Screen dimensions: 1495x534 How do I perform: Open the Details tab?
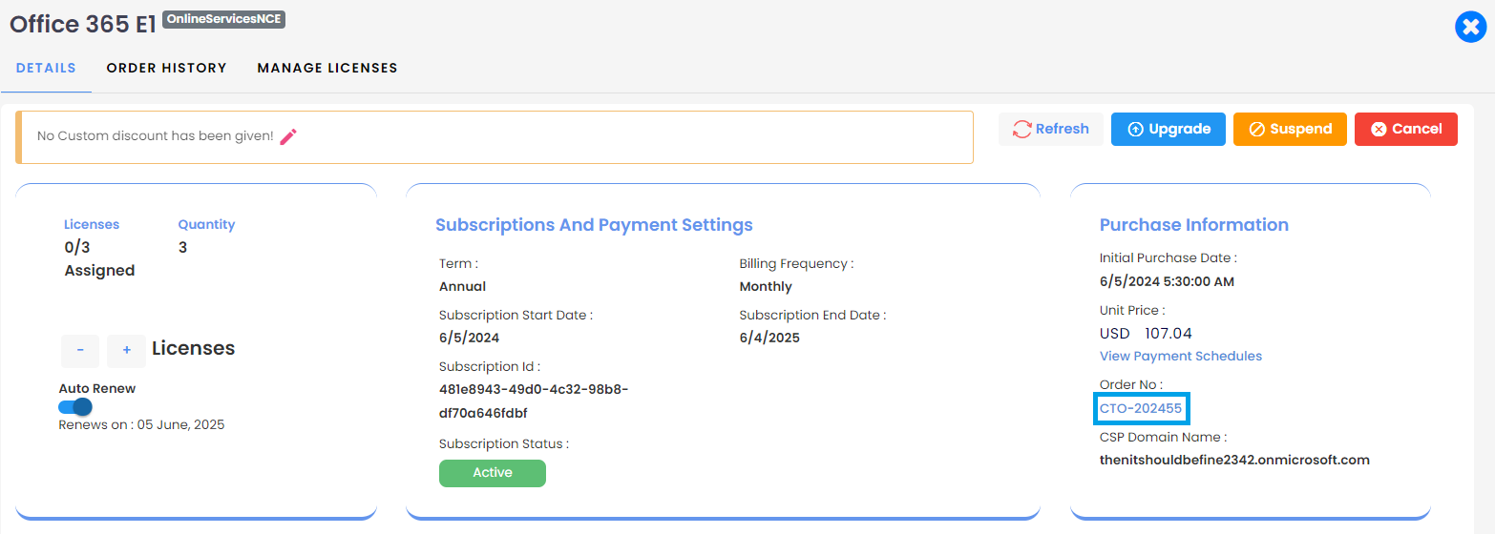46,68
